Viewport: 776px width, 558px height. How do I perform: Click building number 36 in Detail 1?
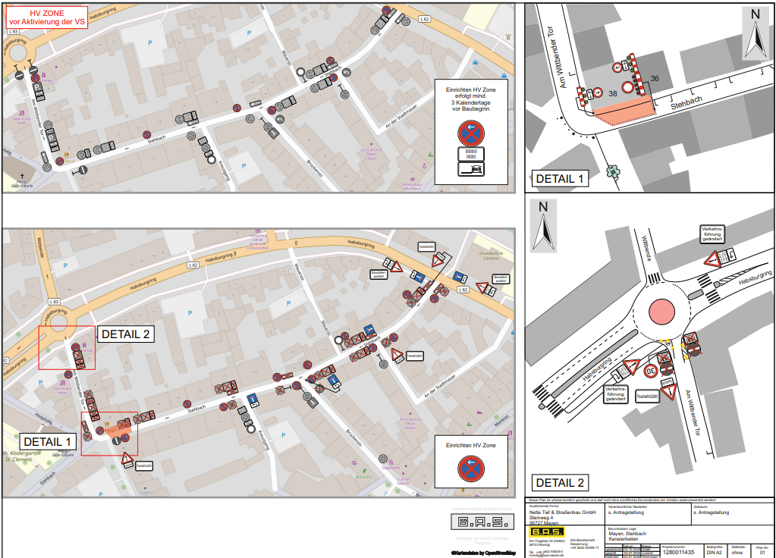point(655,79)
